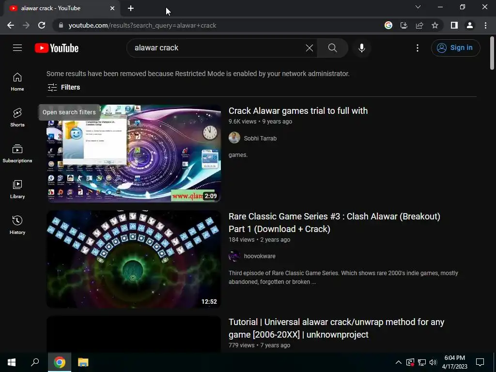496x372 pixels.
Task: Click the '9.6K views' metadata text
Action: (242, 122)
